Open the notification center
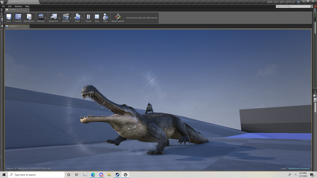The height and width of the screenshot is (178, 317). click(312, 175)
